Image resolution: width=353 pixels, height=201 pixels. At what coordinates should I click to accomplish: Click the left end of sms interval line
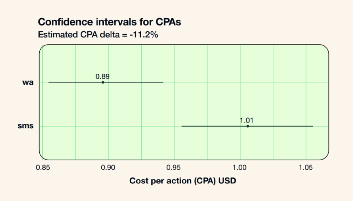pos(182,126)
